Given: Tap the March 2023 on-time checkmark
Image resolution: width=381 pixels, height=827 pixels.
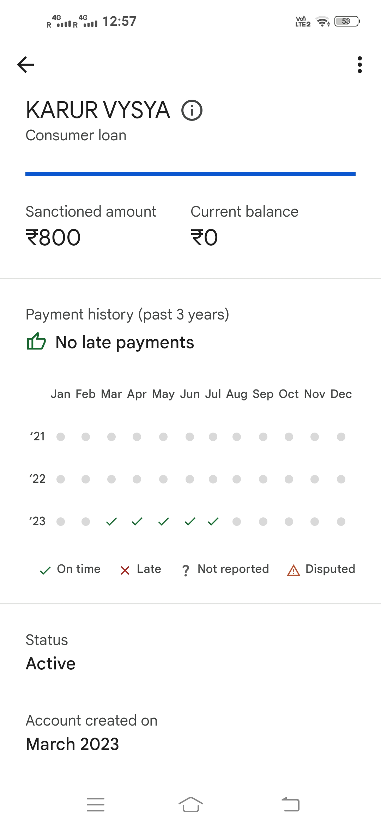Looking at the screenshot, I should tap(111, 521).
